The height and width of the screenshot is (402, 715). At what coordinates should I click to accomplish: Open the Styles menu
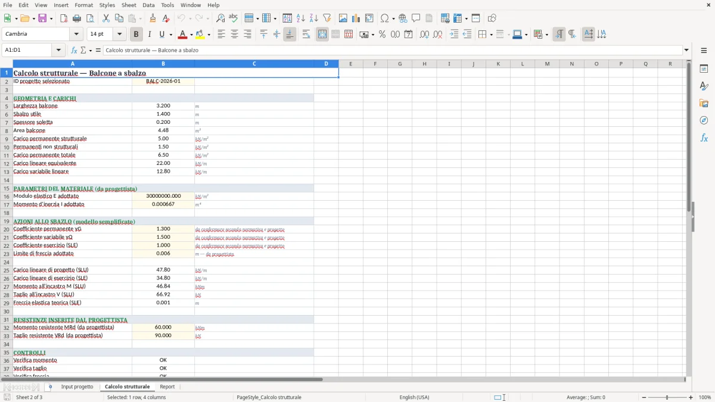pos(107,5)
